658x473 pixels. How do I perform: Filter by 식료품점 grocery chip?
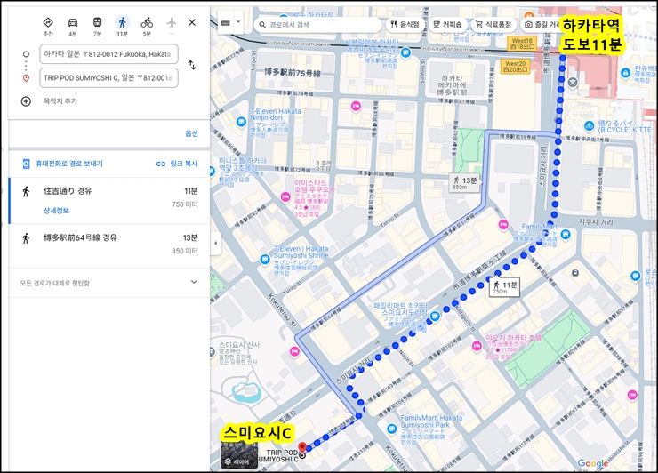pyautogui.click(x=493, y=25)
